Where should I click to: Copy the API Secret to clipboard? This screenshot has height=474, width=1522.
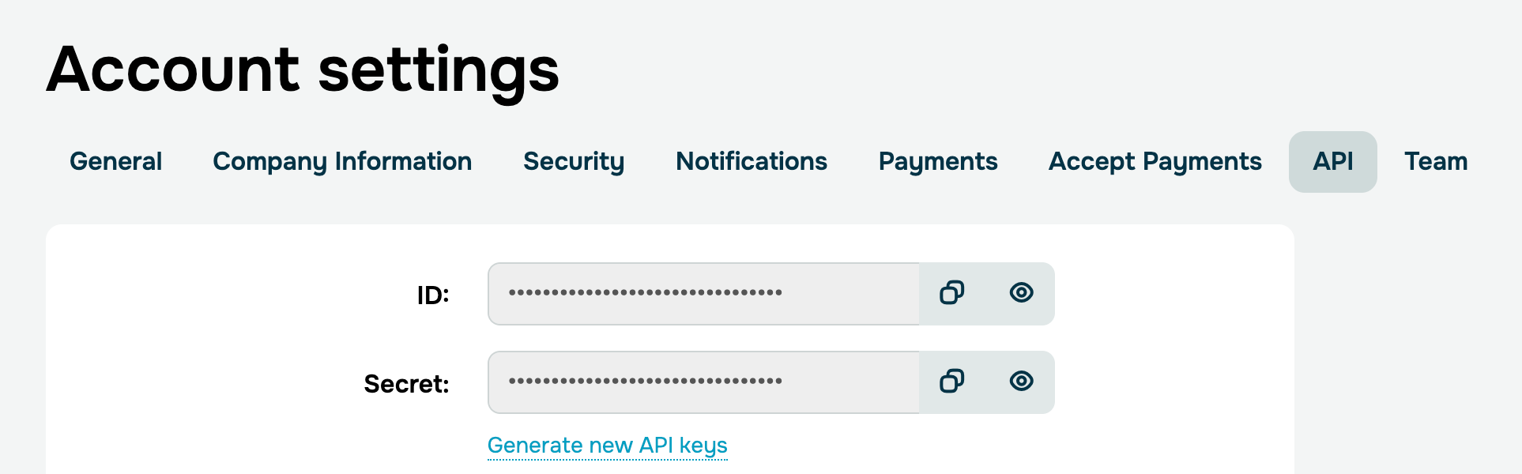[x=951, y=382]
